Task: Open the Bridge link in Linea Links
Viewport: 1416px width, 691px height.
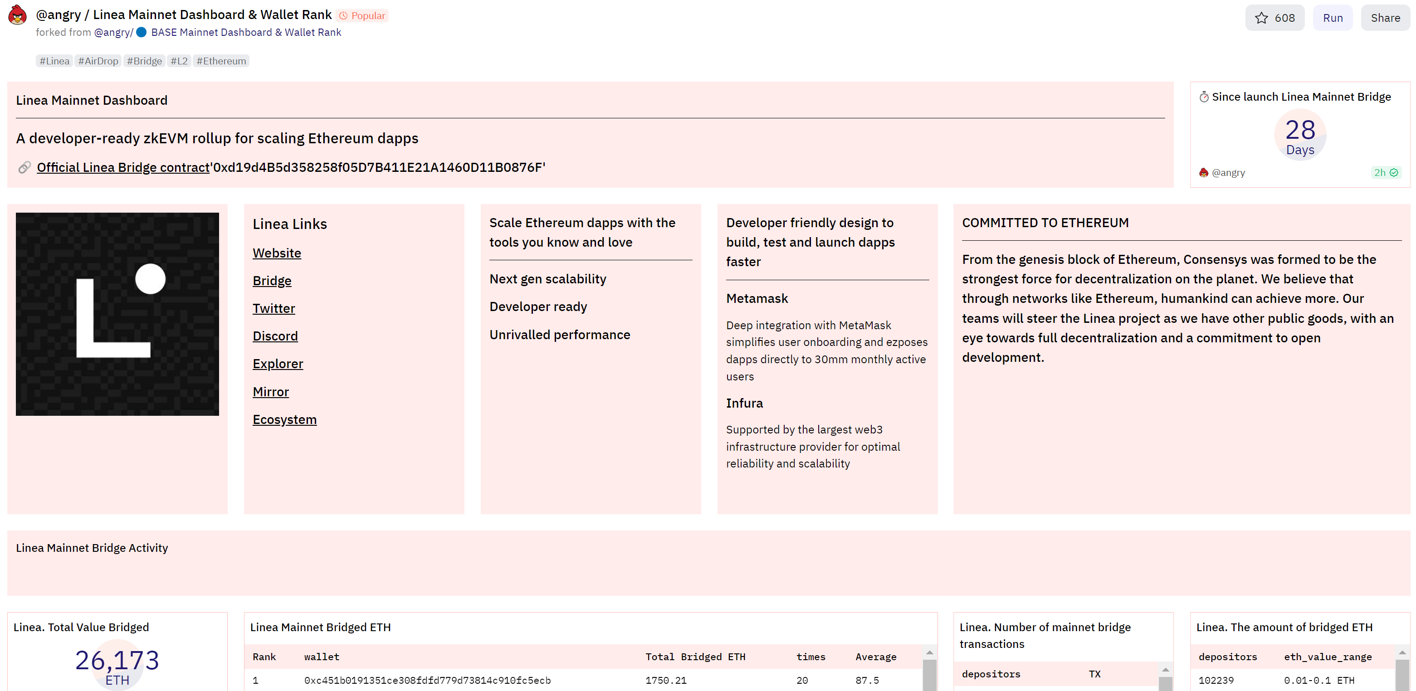Action: [272, 281]
